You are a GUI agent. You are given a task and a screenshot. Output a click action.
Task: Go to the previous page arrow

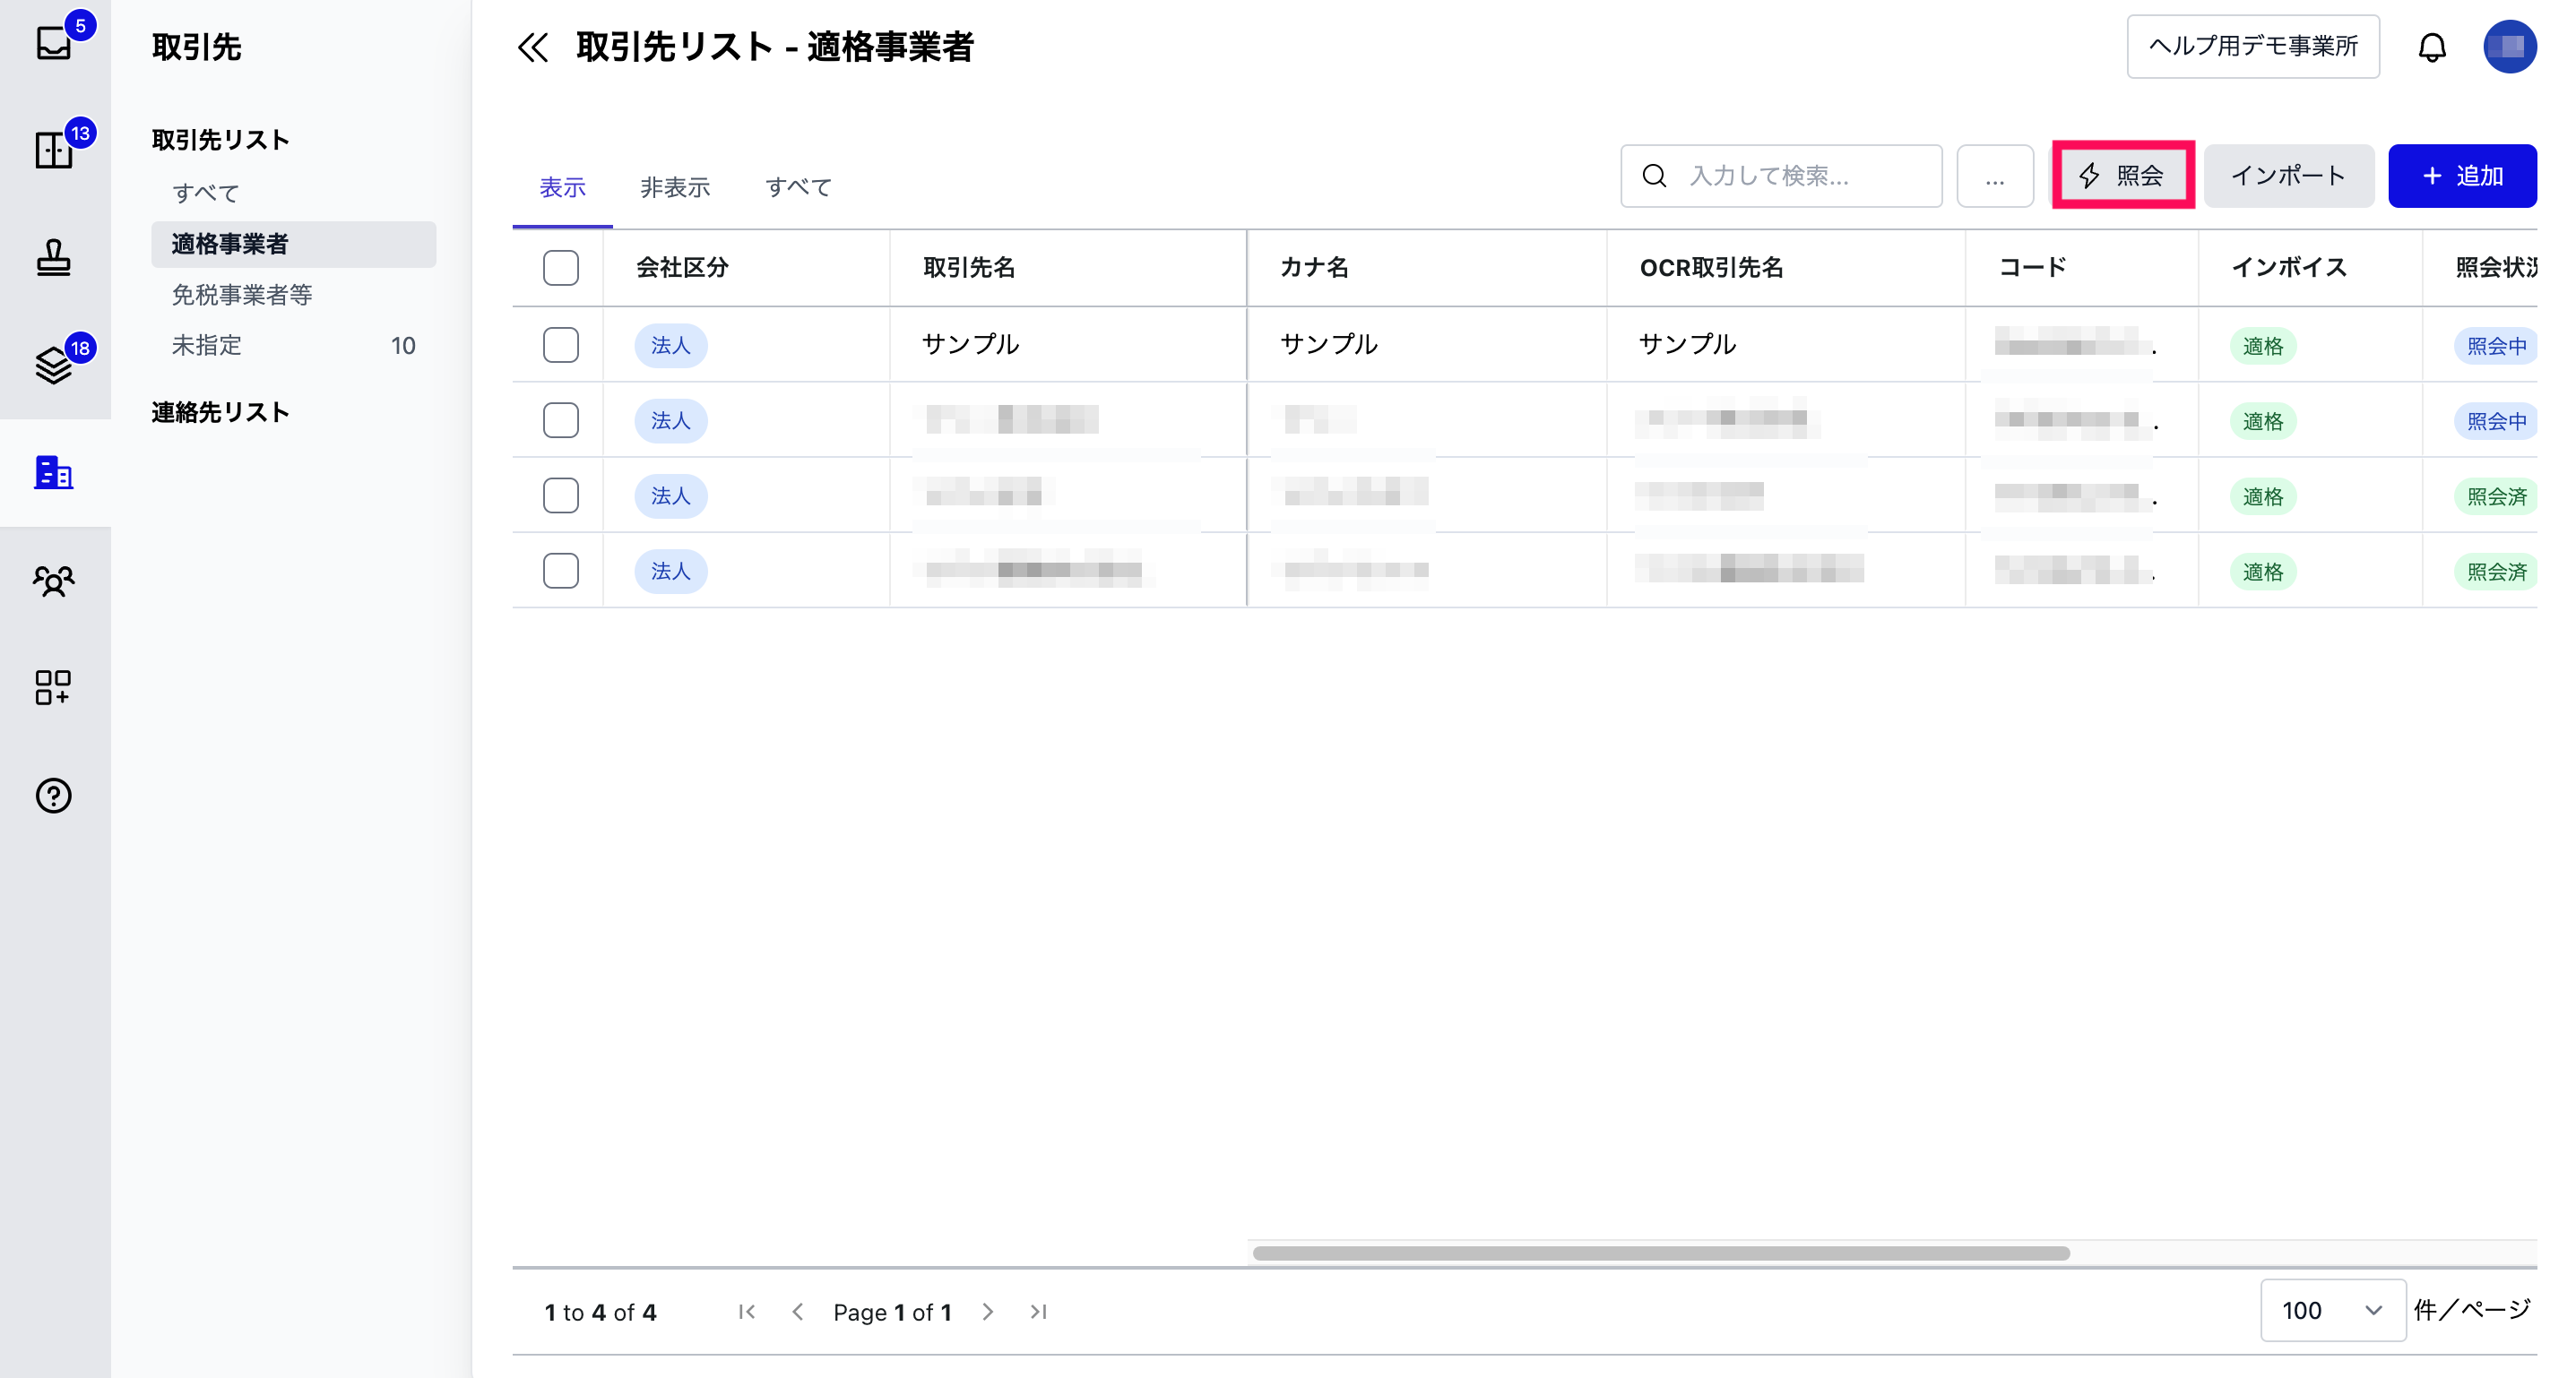(797, 1311)
